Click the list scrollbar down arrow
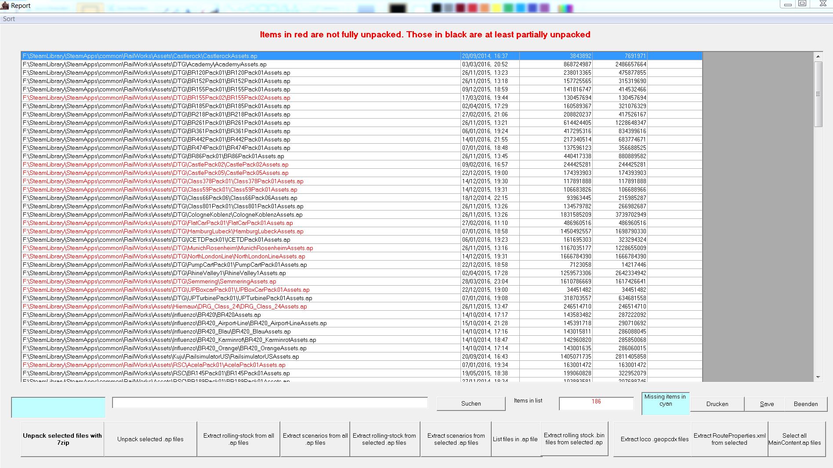Viewport: 833px width, 468px height. click(x=818, y=377)
